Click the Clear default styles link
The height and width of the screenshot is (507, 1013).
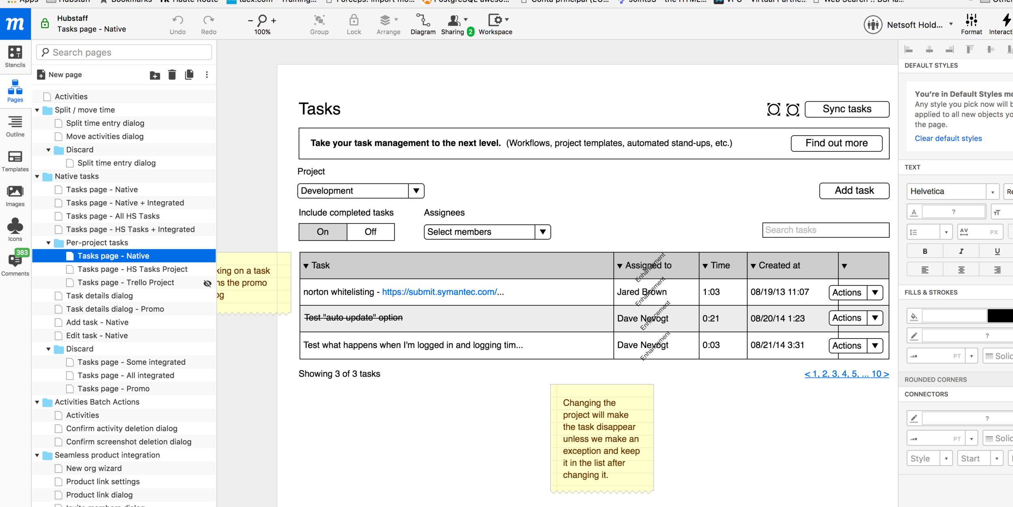[x=948, y=138]
